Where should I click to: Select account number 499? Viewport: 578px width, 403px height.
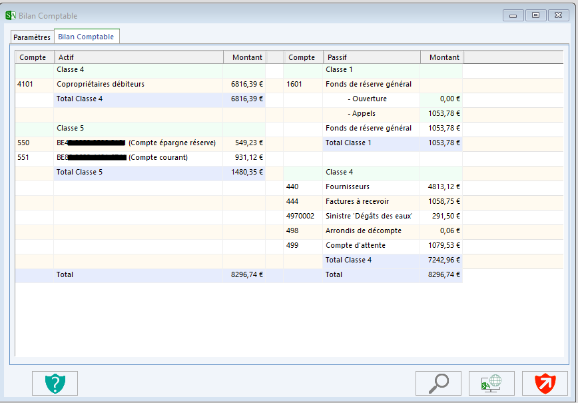pyautogui.click(x=292, y=245)
